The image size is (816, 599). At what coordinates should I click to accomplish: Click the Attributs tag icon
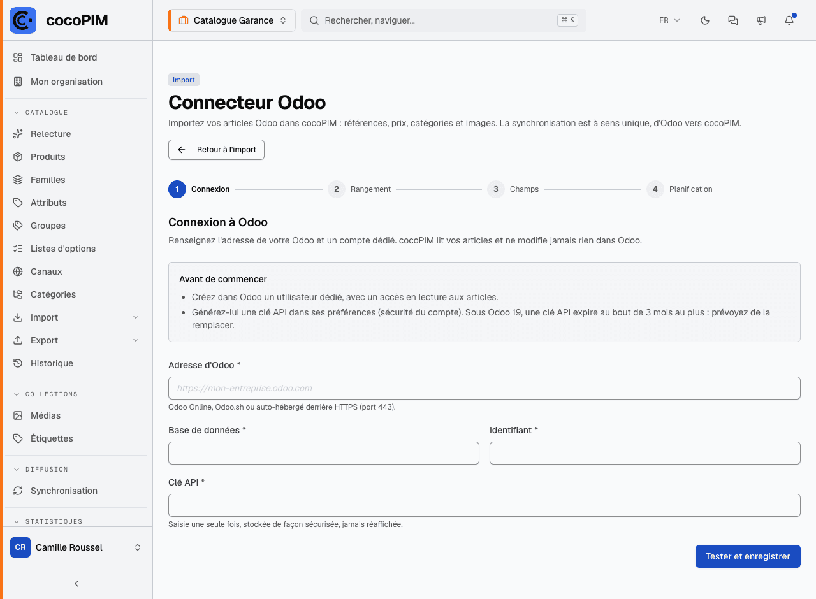click(18, 203)
